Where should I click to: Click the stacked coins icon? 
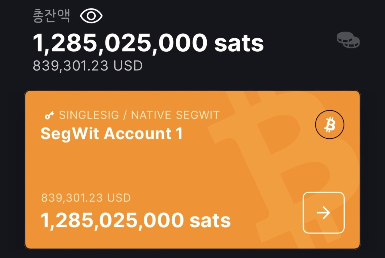(x=348, y=40)
